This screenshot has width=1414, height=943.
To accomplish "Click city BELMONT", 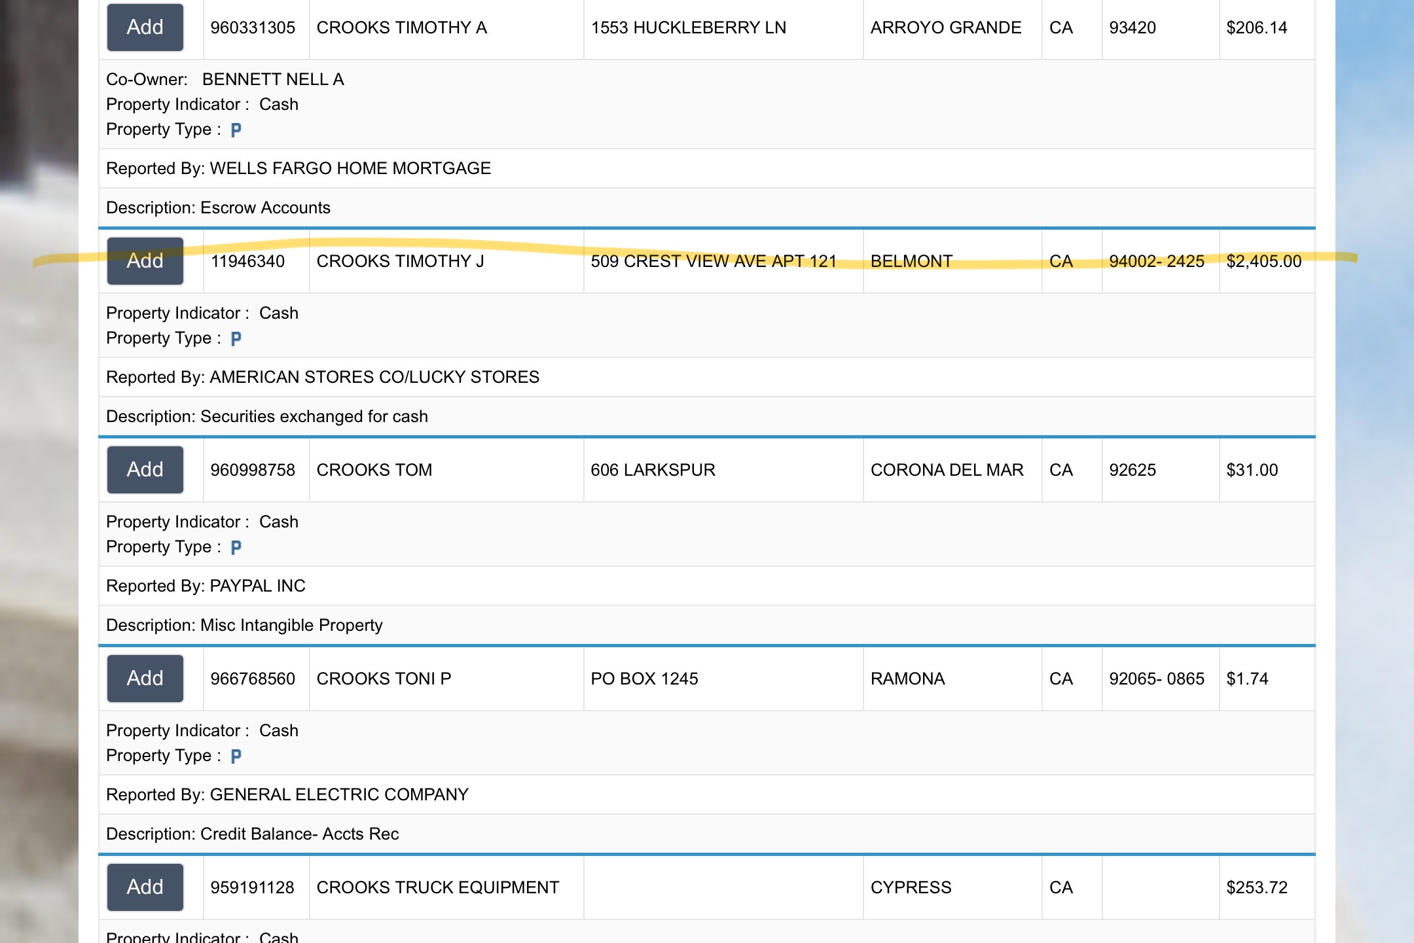I will pos(911,261).
